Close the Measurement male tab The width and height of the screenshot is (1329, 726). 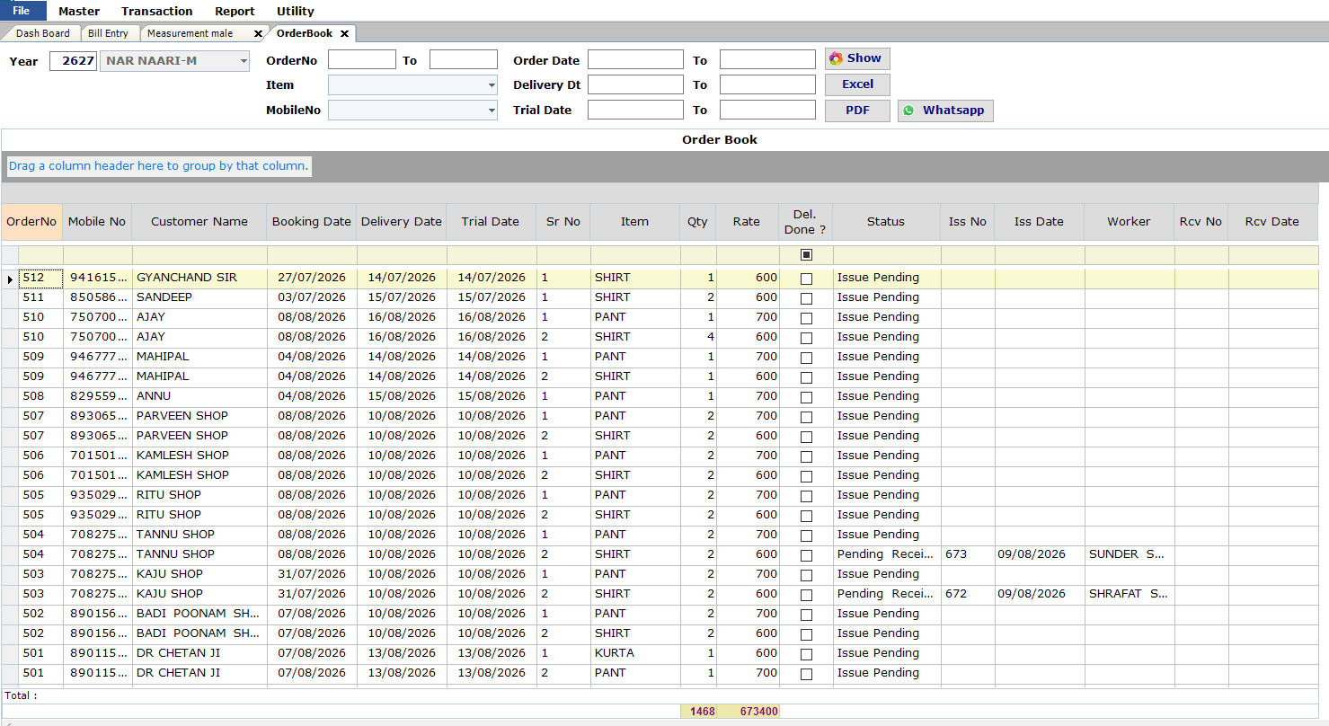click(259, 33)
